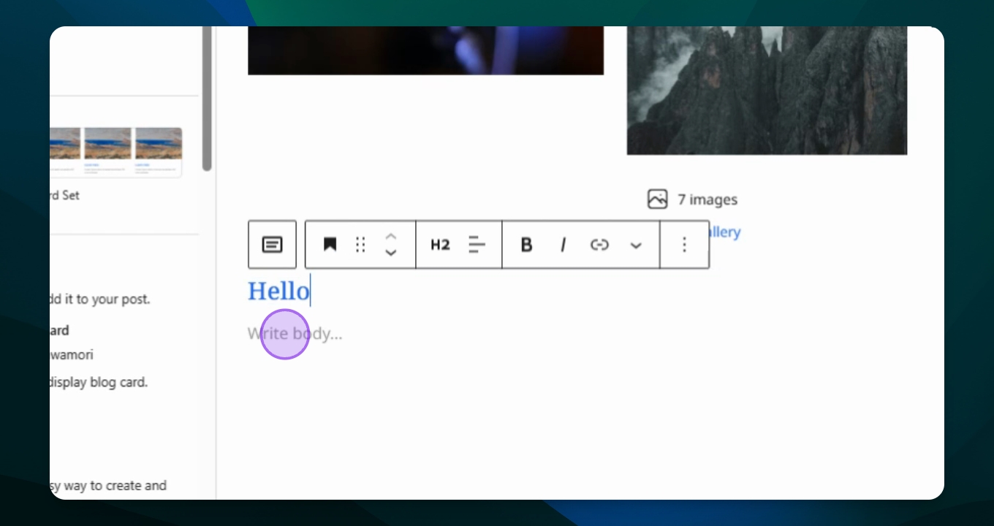Screen dimensions: 994x526
Task: Open more formatting options chevron
Action: (636, 245)
